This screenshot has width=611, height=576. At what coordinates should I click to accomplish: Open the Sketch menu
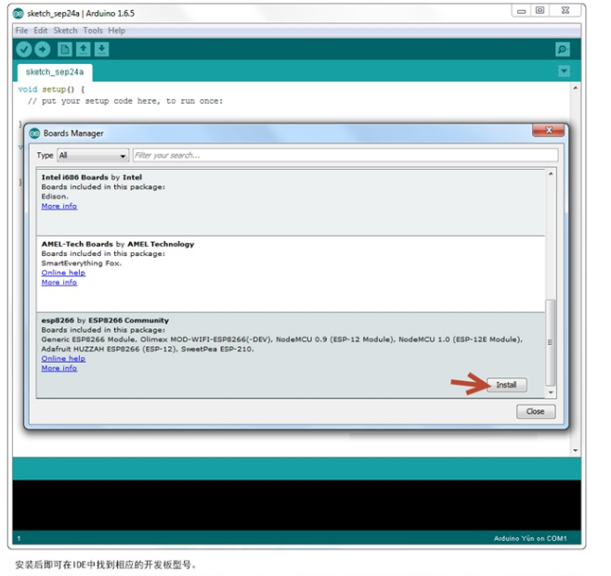[65, 31]
